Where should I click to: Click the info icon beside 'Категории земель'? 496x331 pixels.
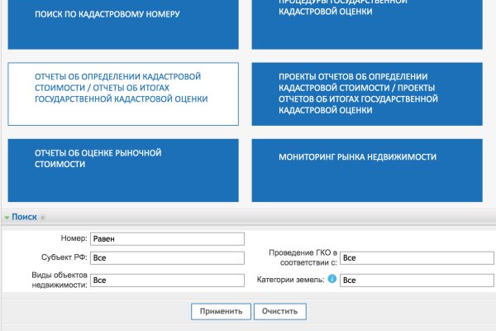[332, 280]
